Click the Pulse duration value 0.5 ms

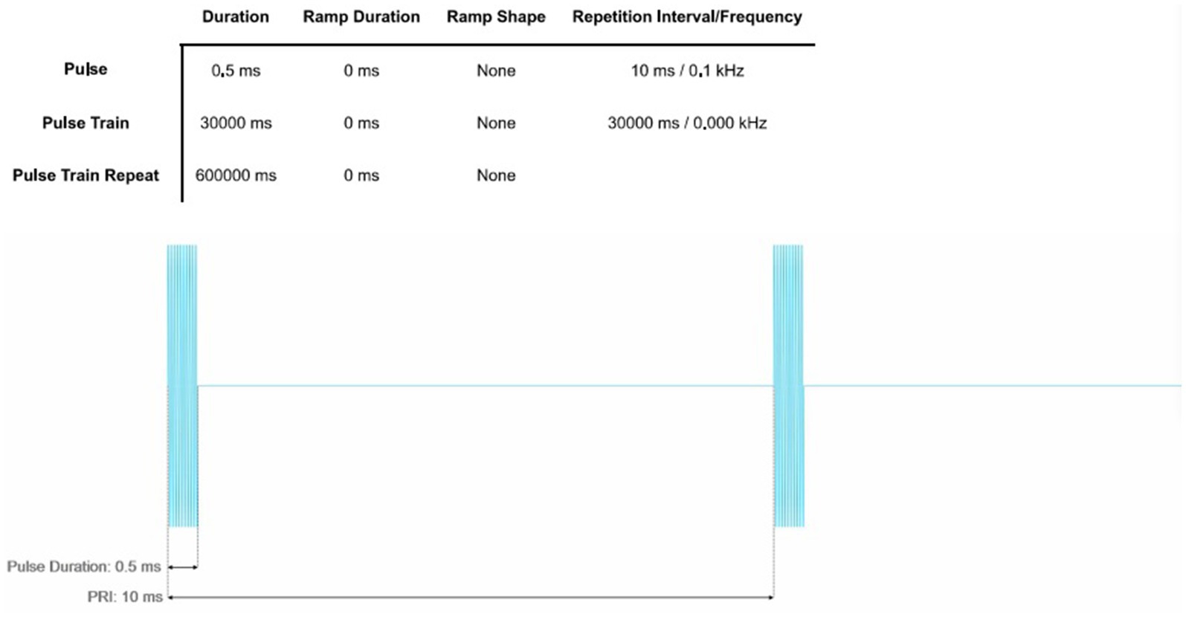[236, 71]
